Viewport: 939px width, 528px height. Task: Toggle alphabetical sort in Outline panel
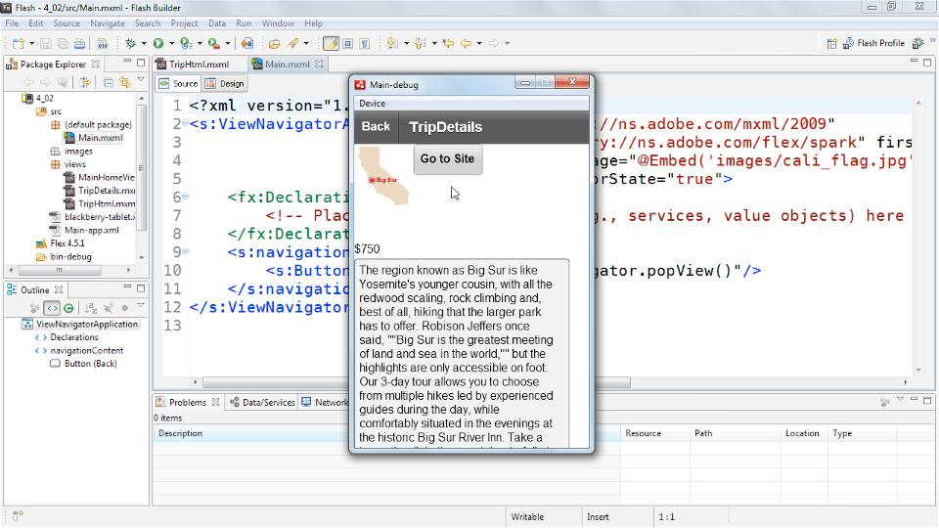pyautogui.click(x=91, y=308)
